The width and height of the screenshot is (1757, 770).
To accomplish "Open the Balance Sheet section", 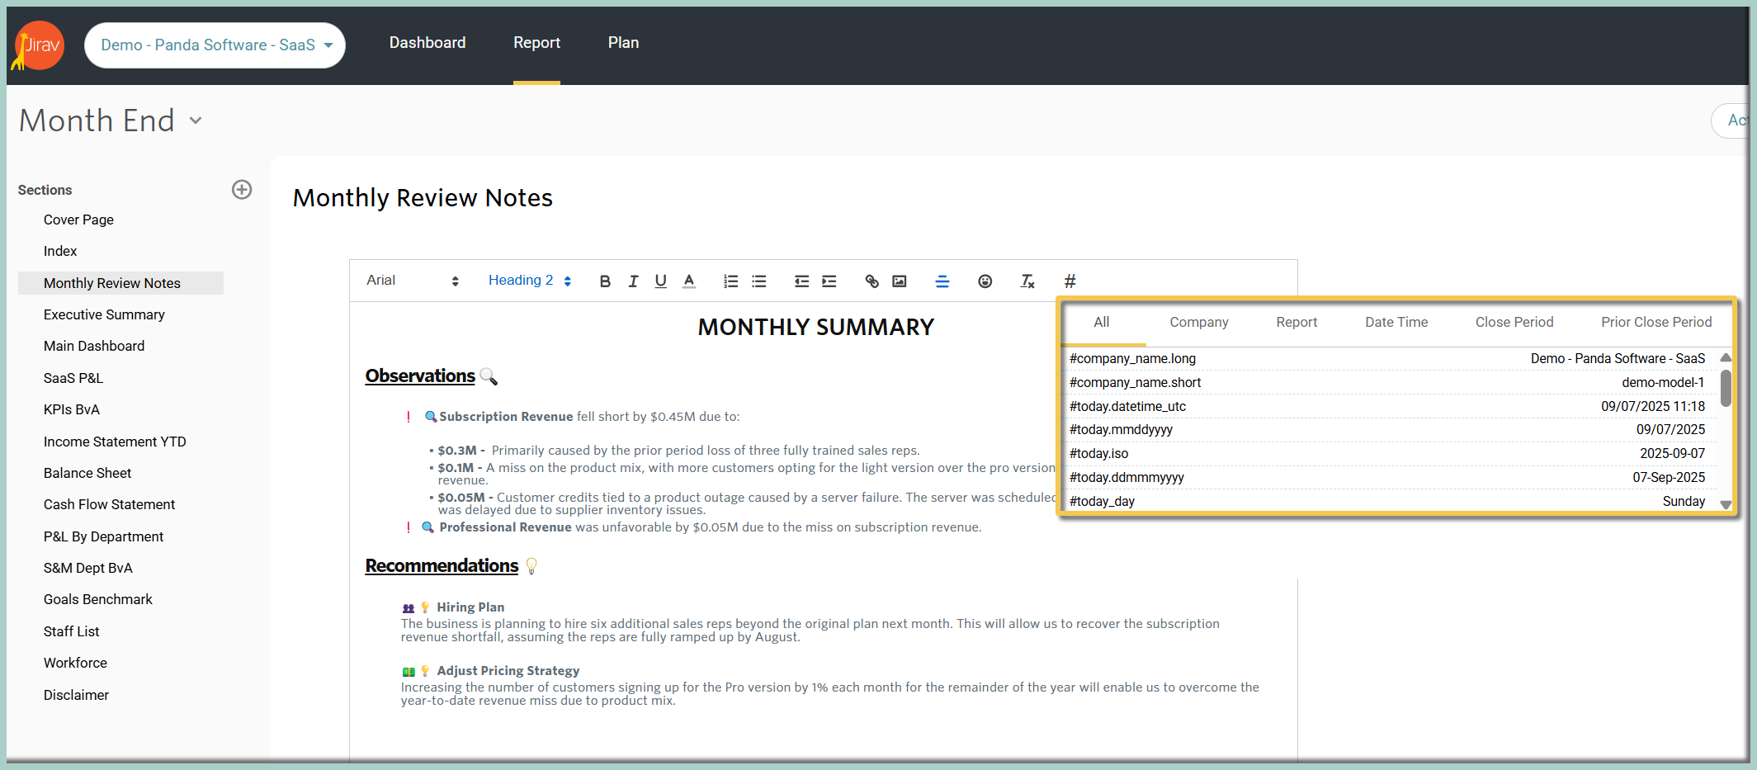I will 87,473.
